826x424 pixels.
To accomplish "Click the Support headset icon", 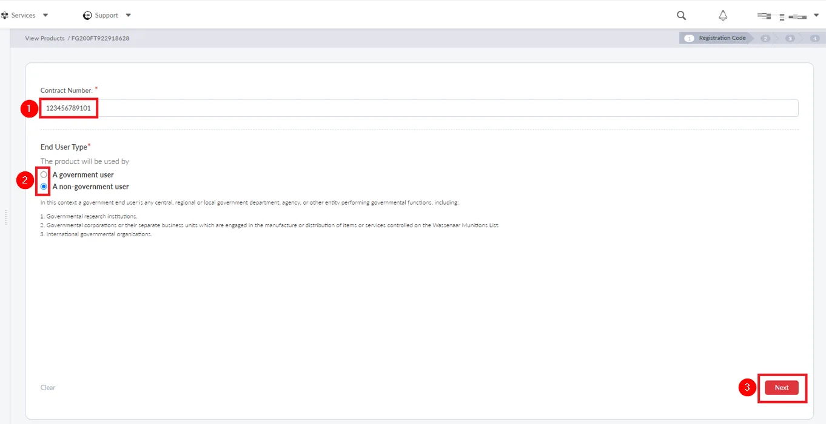I will coord(87,15).
